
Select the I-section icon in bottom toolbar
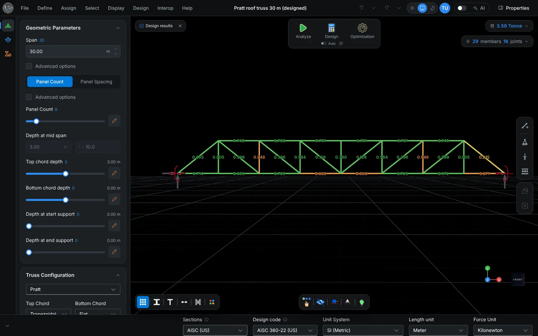pos(157,302)
